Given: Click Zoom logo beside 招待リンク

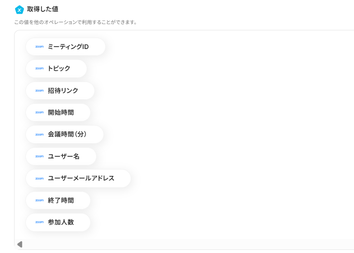Looking at the screenshot, I should click(x=39, y=91).
